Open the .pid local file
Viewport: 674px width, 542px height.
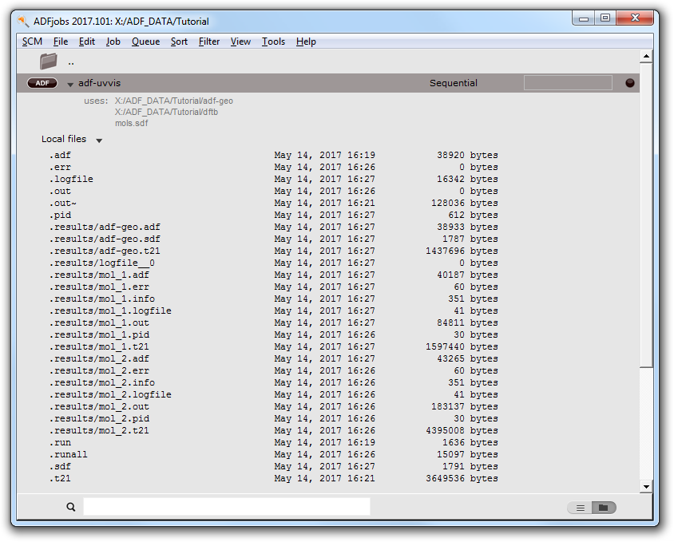pyautogui.click(x=60, y=215)
